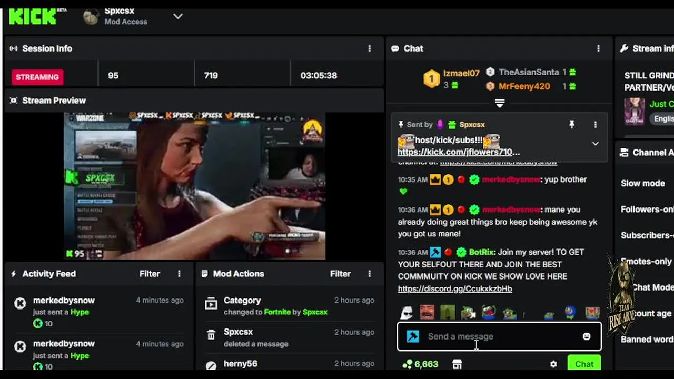Viewport: 674px width, 379px height.
Task: Click the green Chat send button
Action: pyautogui.click(x=584, y=364)
